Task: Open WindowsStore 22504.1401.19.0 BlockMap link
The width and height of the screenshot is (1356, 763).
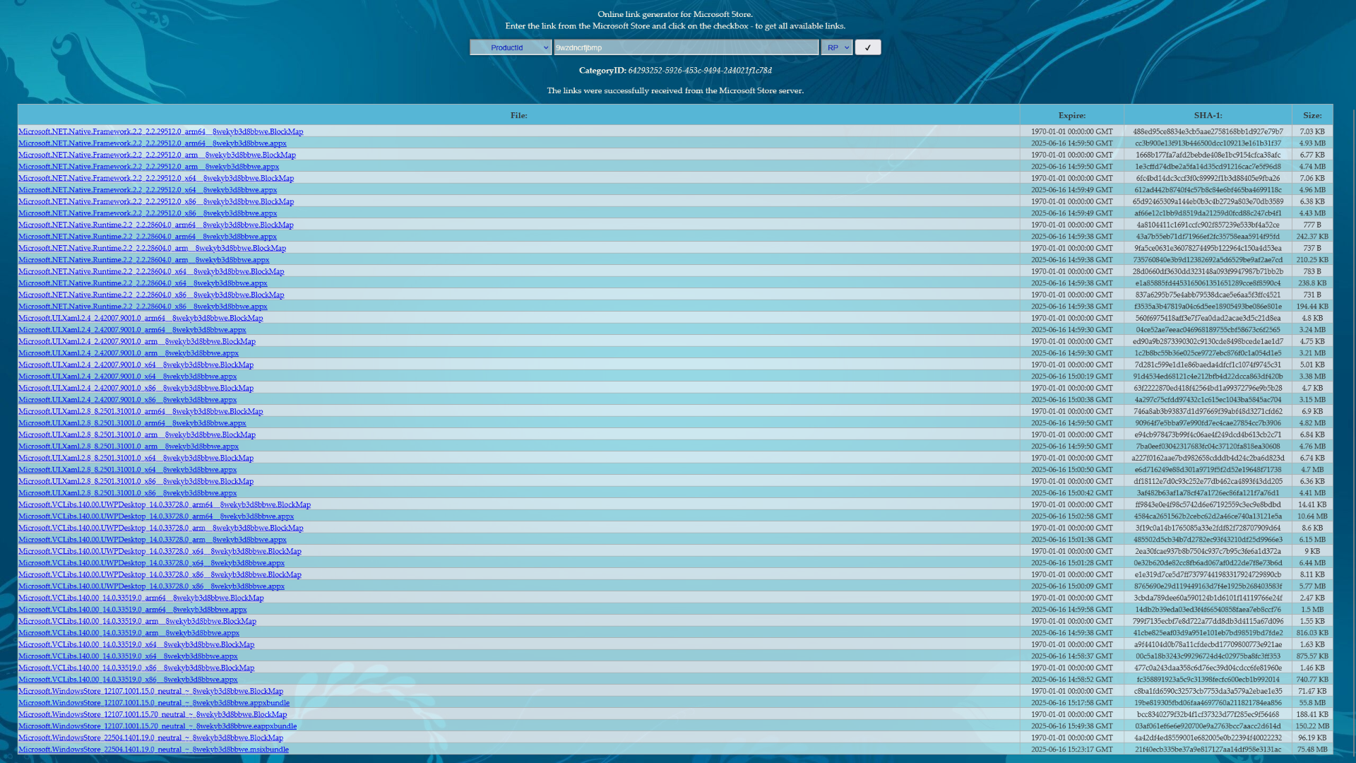Action: (x=150, y=738)
